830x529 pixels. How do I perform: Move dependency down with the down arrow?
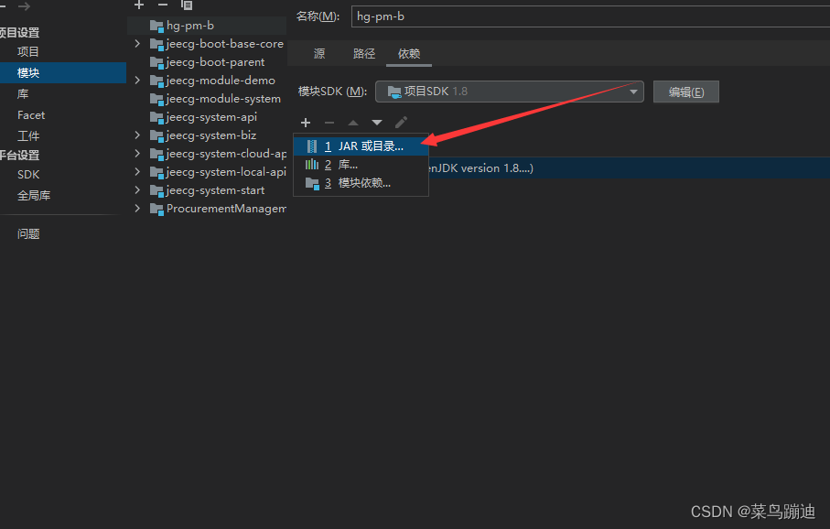click(x=377, y=123)
